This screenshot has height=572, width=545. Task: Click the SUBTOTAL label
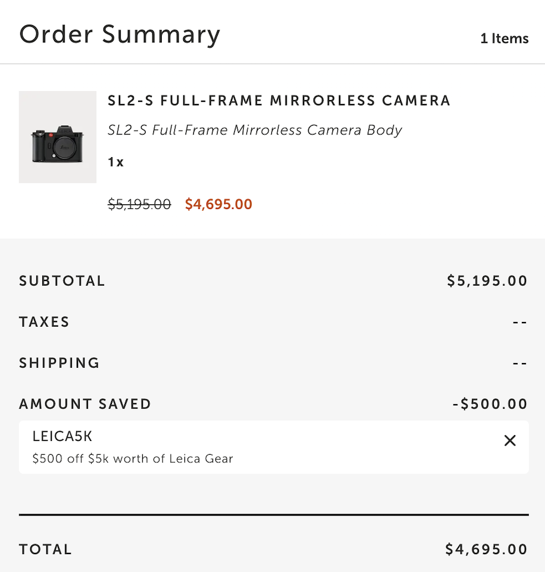click(62, 280)
